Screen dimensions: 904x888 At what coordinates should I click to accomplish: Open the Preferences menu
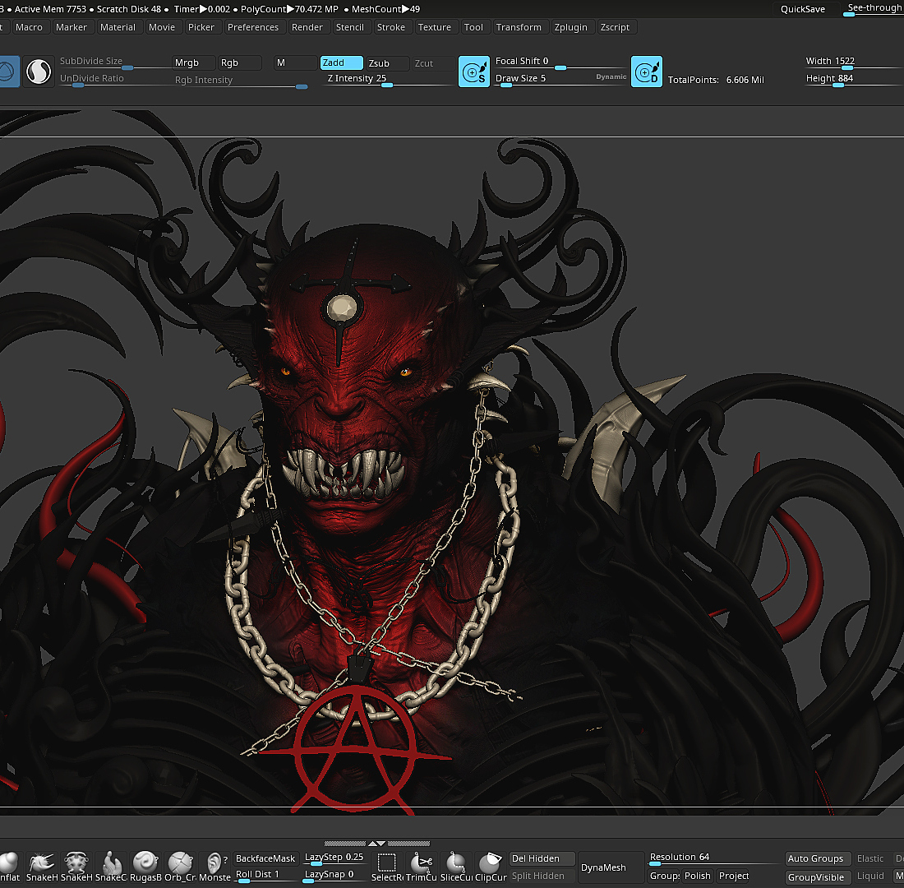point(253,27)
